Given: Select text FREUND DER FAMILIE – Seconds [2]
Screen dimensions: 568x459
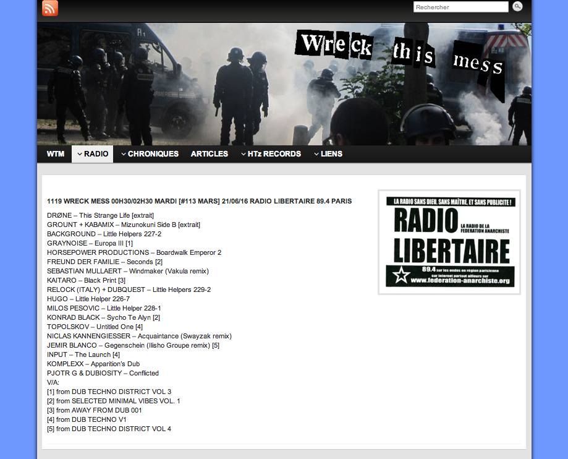Looking at the screenshot, I should click(104, 262).
